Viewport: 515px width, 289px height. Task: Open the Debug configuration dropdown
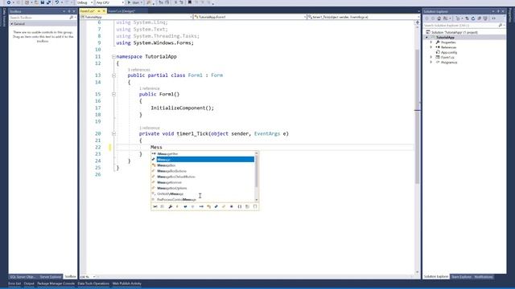pos(85,2)
